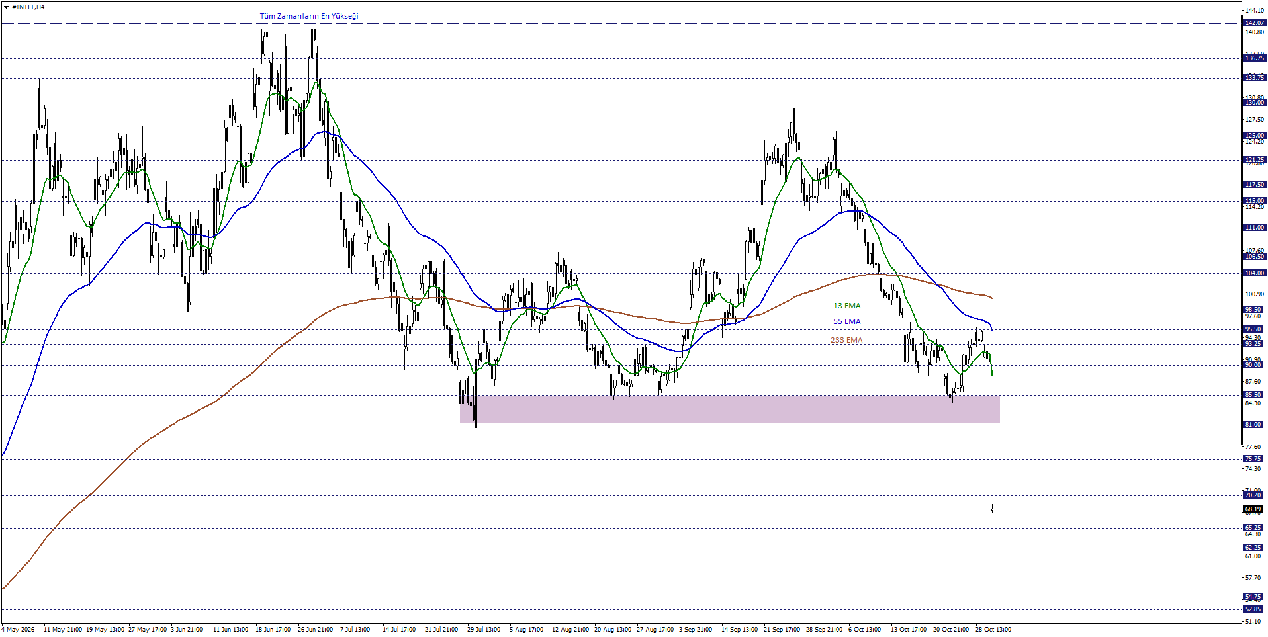The image size is (1268, 637).
Task: Click the 57.70 price scale value
Action: pyautogui.click(x=1253, y=578)
